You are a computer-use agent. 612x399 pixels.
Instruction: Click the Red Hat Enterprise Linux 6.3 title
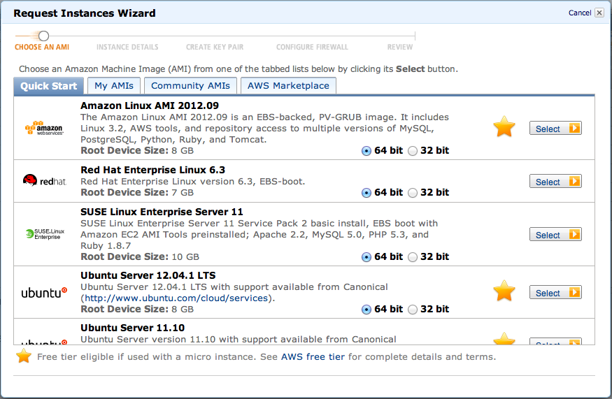[x=152, y=170]
